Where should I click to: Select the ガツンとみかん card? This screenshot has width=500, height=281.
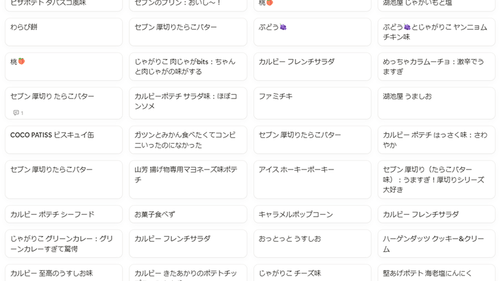[x=187, y=140]
